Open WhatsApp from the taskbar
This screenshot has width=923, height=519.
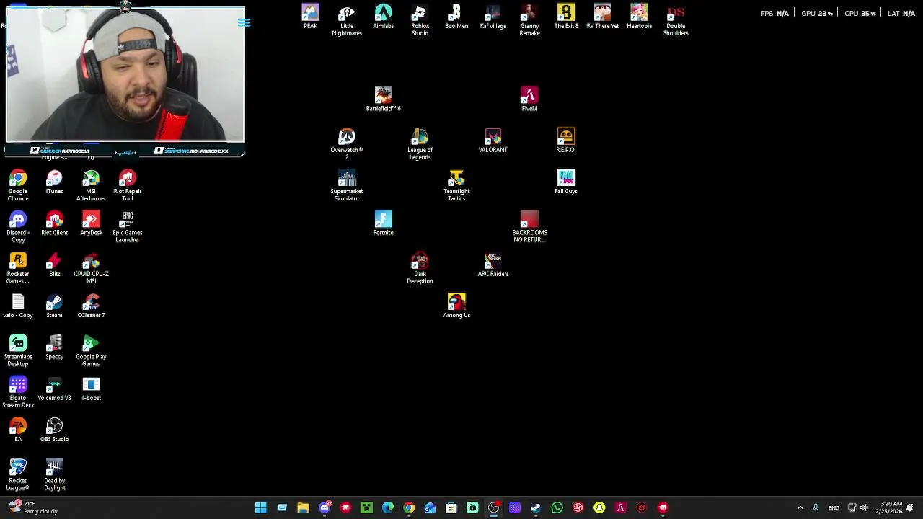557,507
